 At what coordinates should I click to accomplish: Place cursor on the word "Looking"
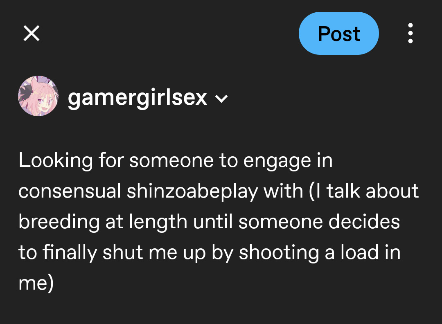point(56,160)
